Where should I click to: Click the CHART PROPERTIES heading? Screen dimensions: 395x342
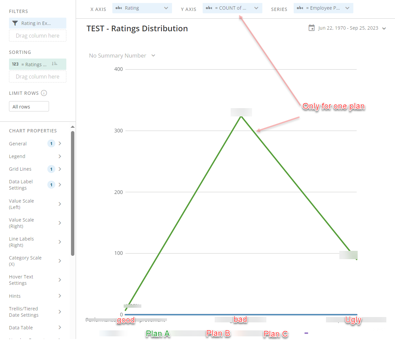[x=33, y=131]
